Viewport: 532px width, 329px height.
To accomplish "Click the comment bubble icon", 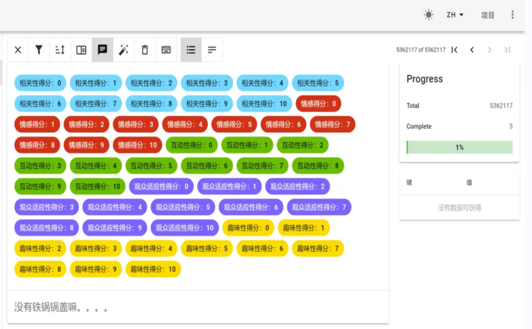I will [x=103, y=50].
